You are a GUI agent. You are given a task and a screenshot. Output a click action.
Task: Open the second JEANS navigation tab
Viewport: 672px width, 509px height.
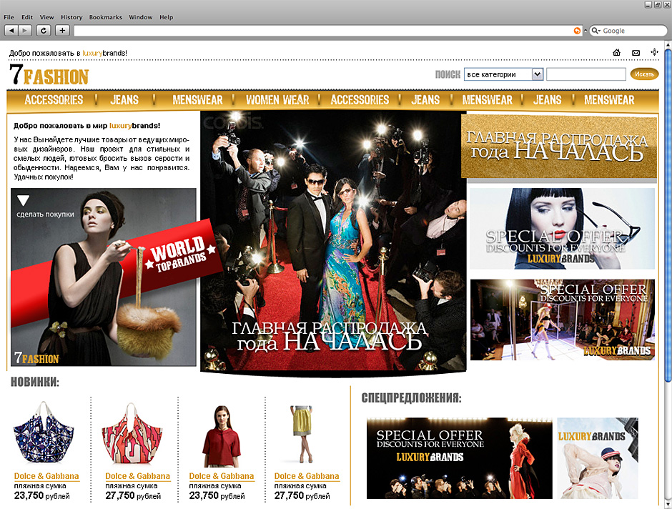click(425, 100)
